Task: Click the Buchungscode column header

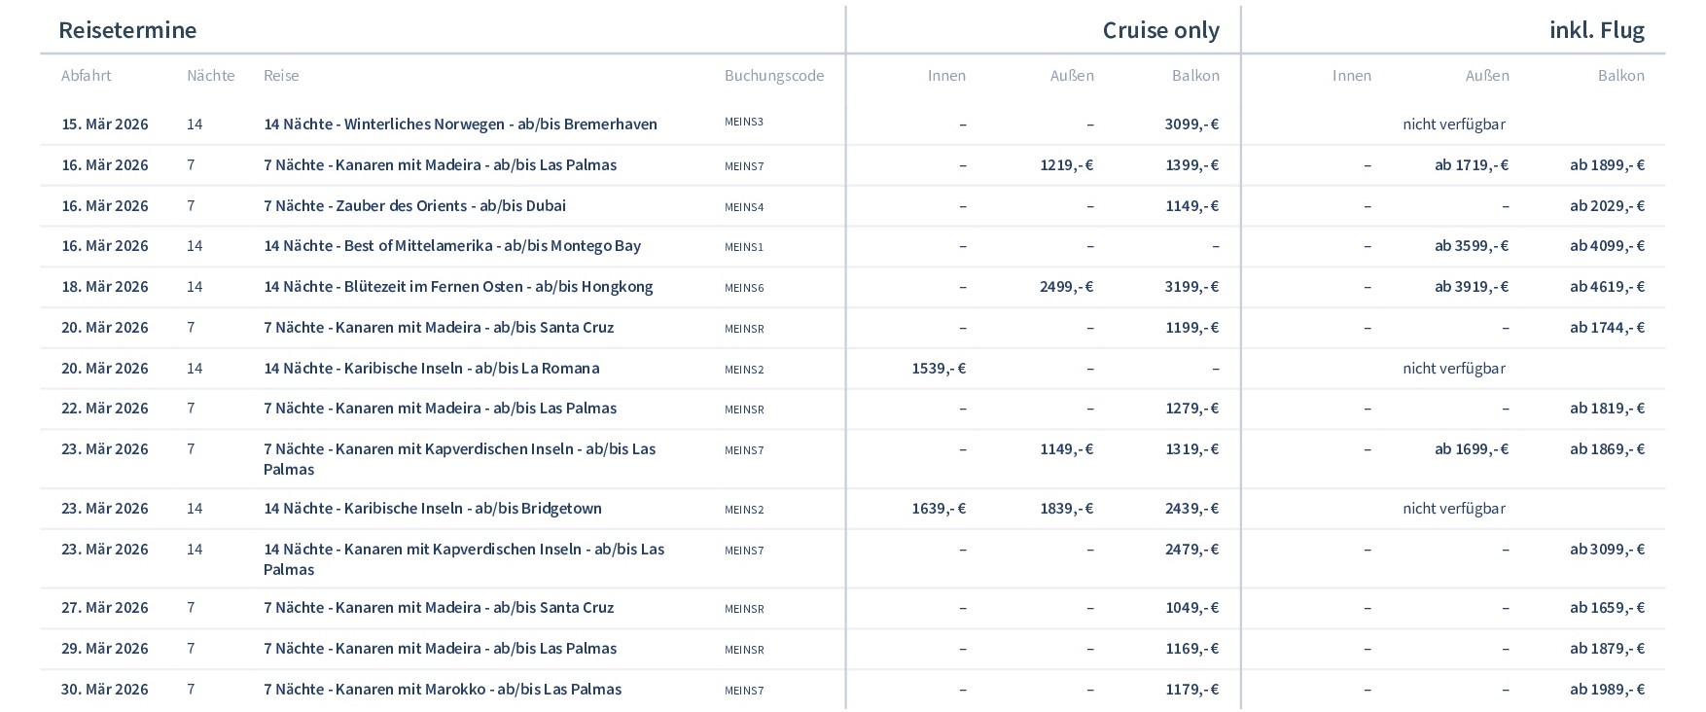Action: click(x=773, y=76)
